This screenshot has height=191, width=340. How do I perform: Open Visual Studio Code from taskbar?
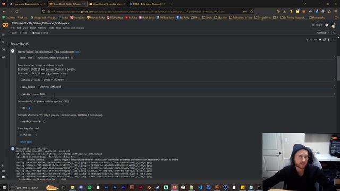pos(200,187)
